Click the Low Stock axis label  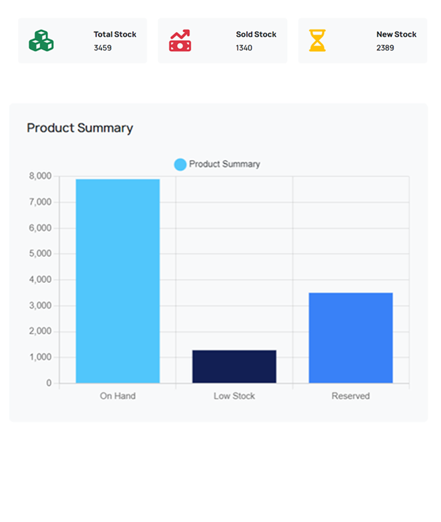pos(234,396)
